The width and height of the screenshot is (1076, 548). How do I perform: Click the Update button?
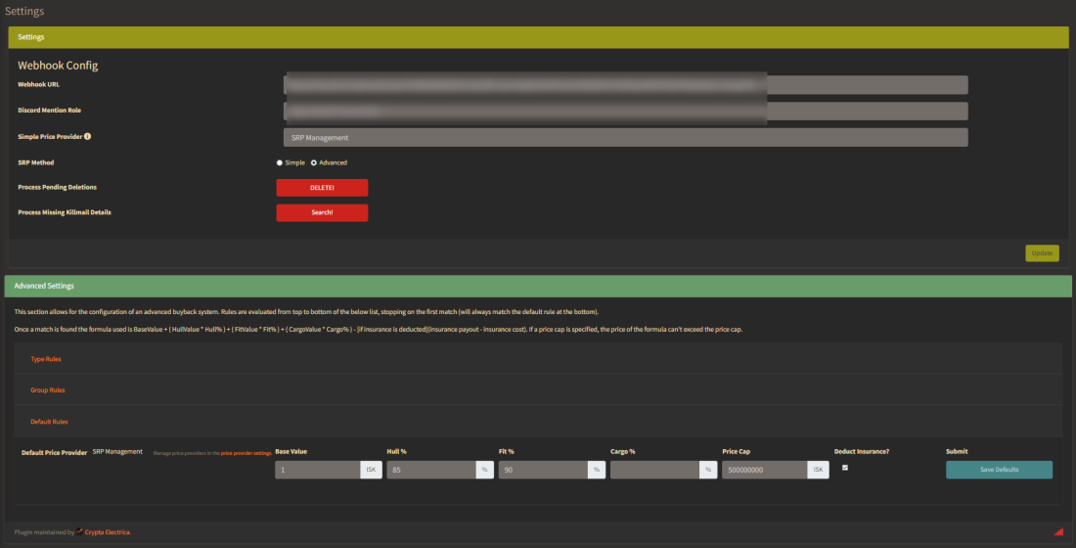coord(1042,253)
